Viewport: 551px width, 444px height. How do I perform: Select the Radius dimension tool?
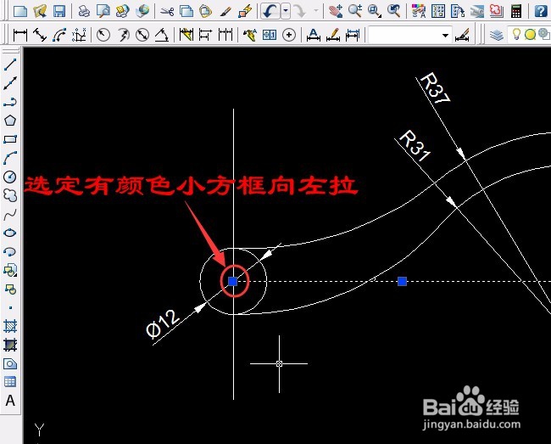pos(103,35)
